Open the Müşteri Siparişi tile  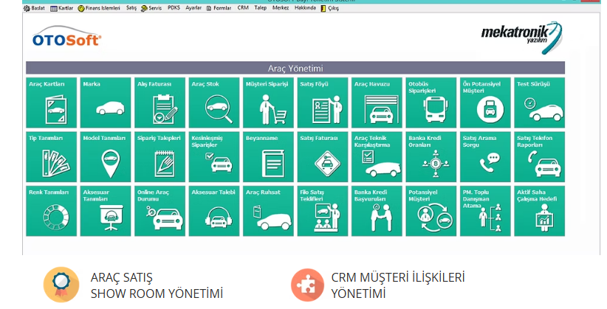[x=268, y=103]
